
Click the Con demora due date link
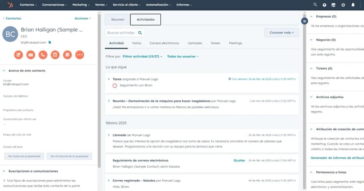264,79
